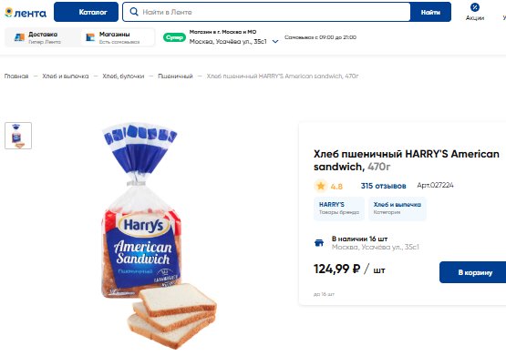Open the Каталог menu
506x356 pixels.
pyautogui.click(x=87, y=12)
